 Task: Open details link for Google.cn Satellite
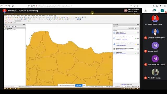tap(118, 34)
